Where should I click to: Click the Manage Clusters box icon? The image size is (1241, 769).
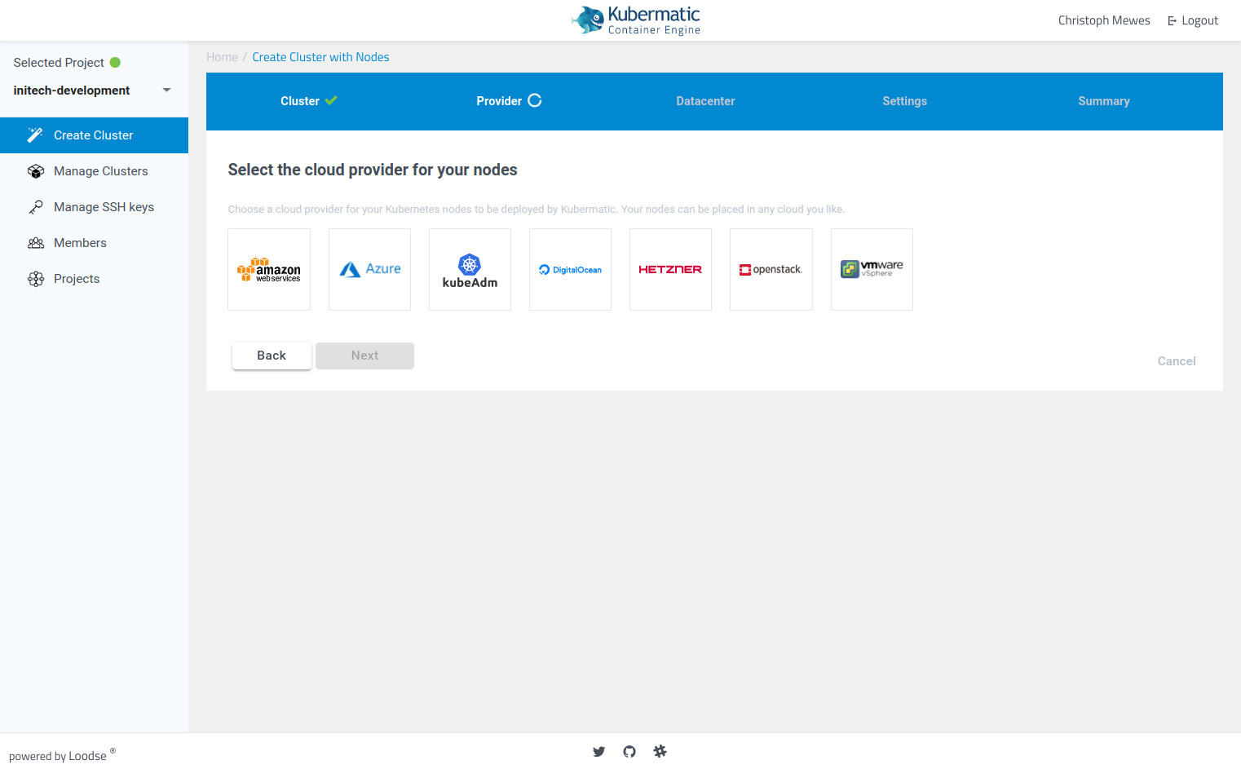(x=36, y=171)
